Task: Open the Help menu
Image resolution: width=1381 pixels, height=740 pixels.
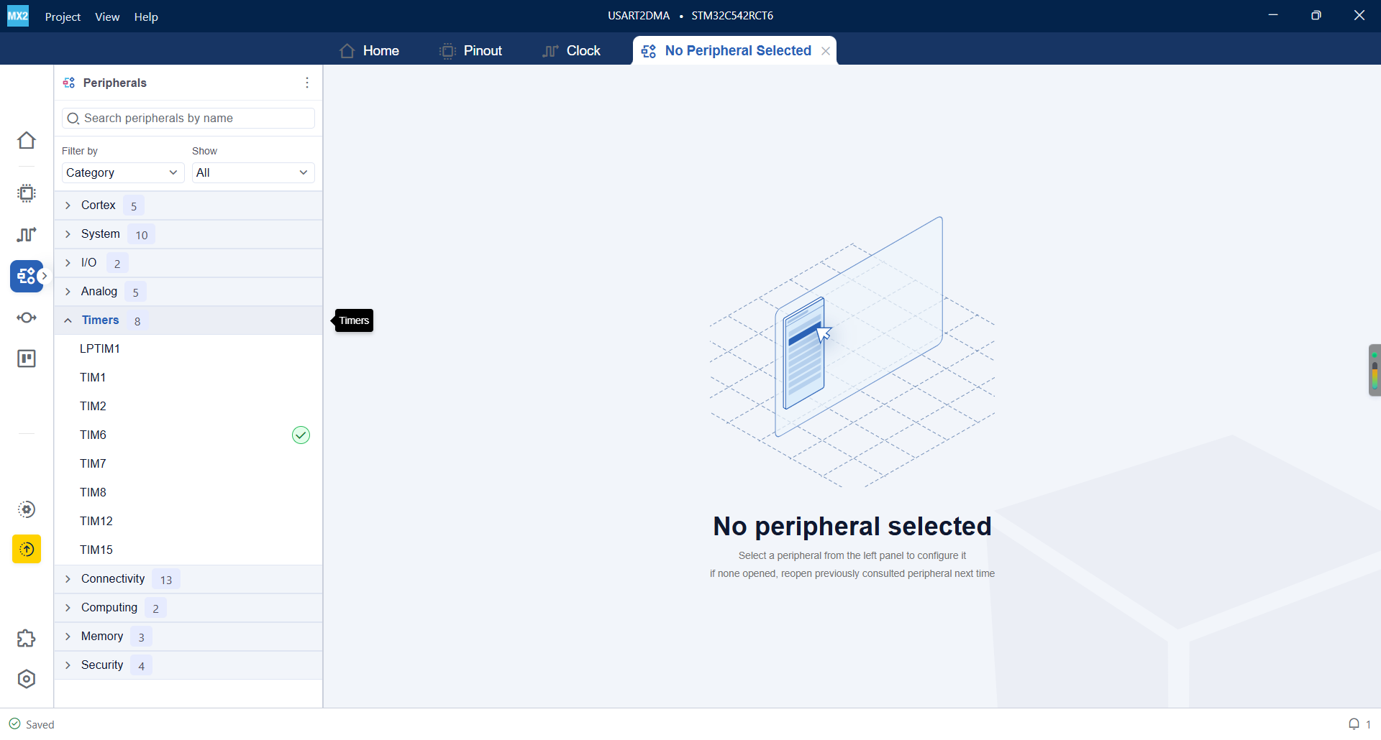Action: tap(146, 17)
